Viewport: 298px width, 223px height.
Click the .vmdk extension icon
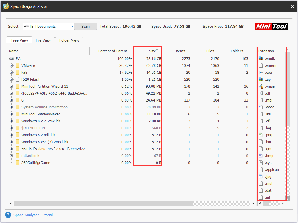coord(261,59)
